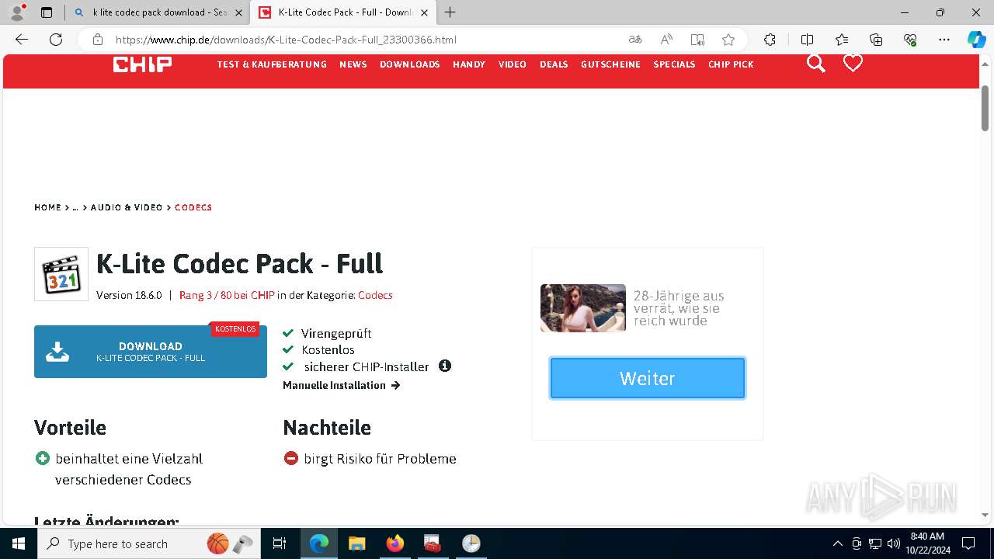Open a new browser tab

[x=450, y=12]
